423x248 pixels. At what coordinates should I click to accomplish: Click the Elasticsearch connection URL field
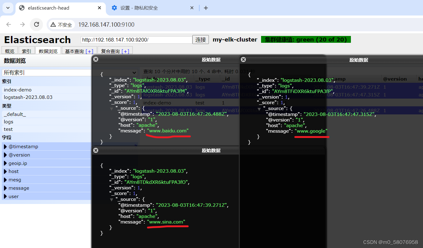click(136, 40)
